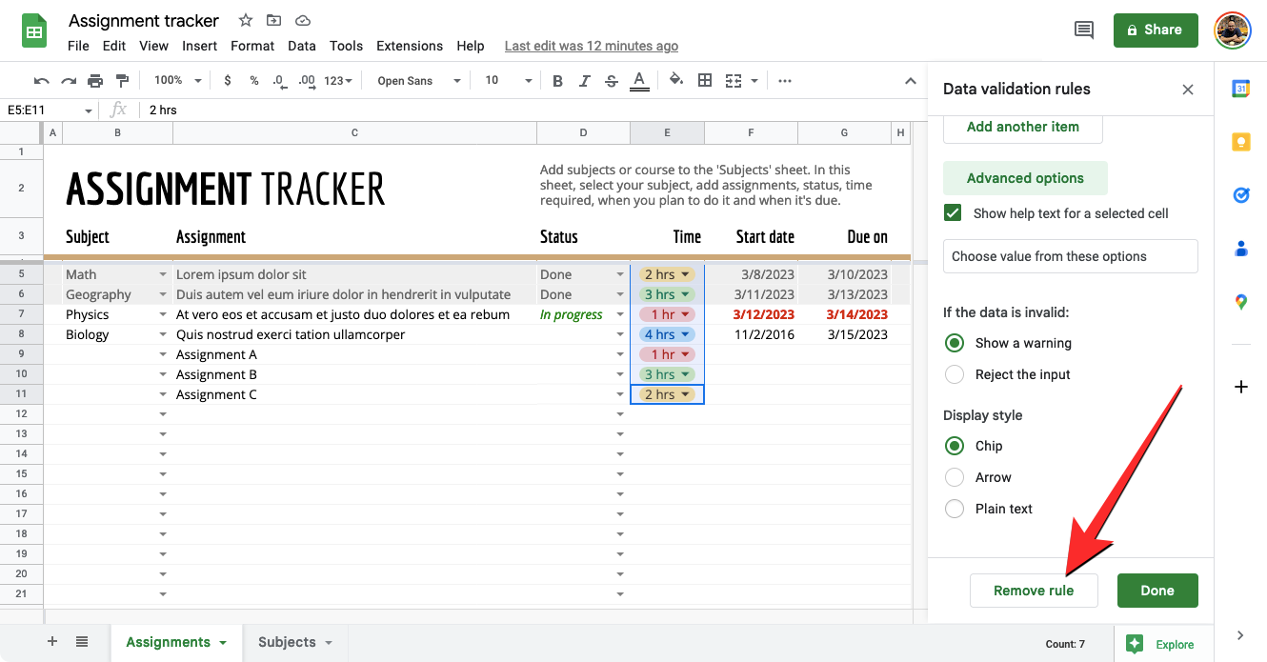Choose Arrow display style
This screenshot has width=1267, height=662.
955,477
